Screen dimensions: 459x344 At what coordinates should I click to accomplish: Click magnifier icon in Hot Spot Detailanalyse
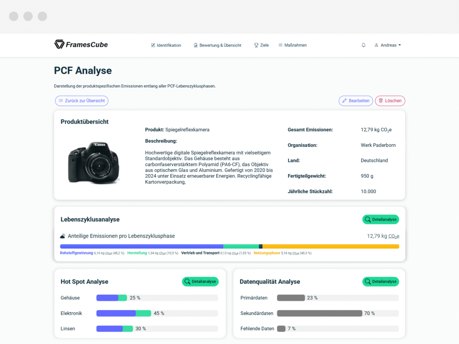[187, 281]
